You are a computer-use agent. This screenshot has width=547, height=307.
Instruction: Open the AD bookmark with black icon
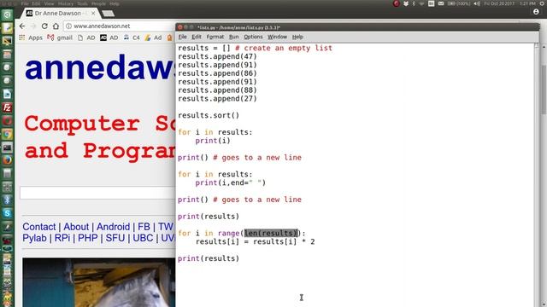tap(109, 38)
